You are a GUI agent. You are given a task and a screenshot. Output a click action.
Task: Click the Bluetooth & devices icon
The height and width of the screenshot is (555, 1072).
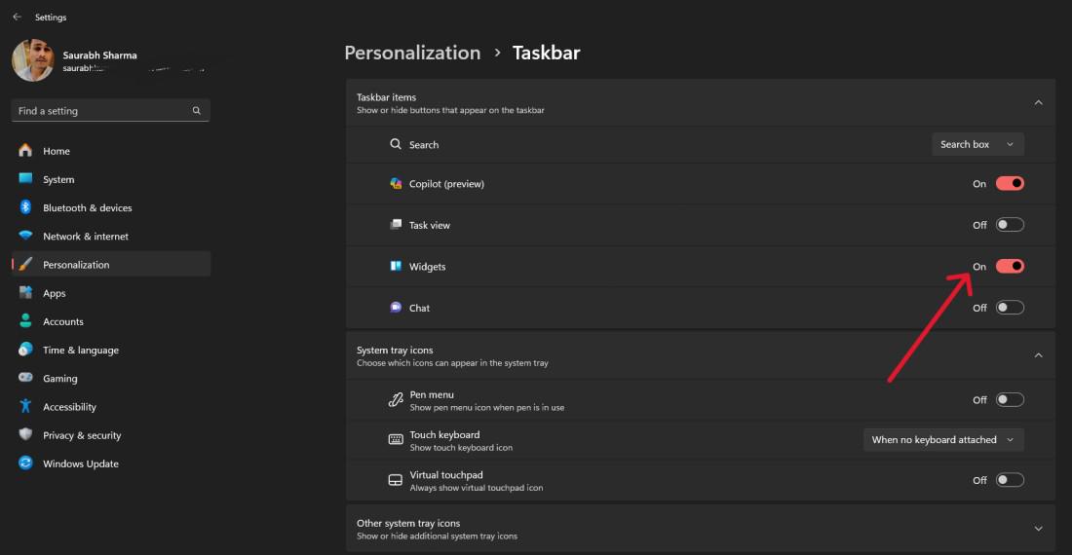[x=25, y=207]
